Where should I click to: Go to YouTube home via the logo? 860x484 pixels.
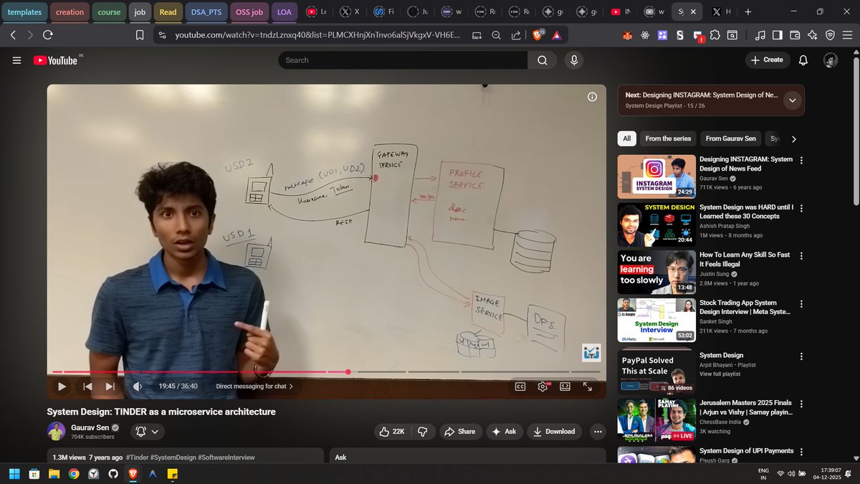(55, 61)
